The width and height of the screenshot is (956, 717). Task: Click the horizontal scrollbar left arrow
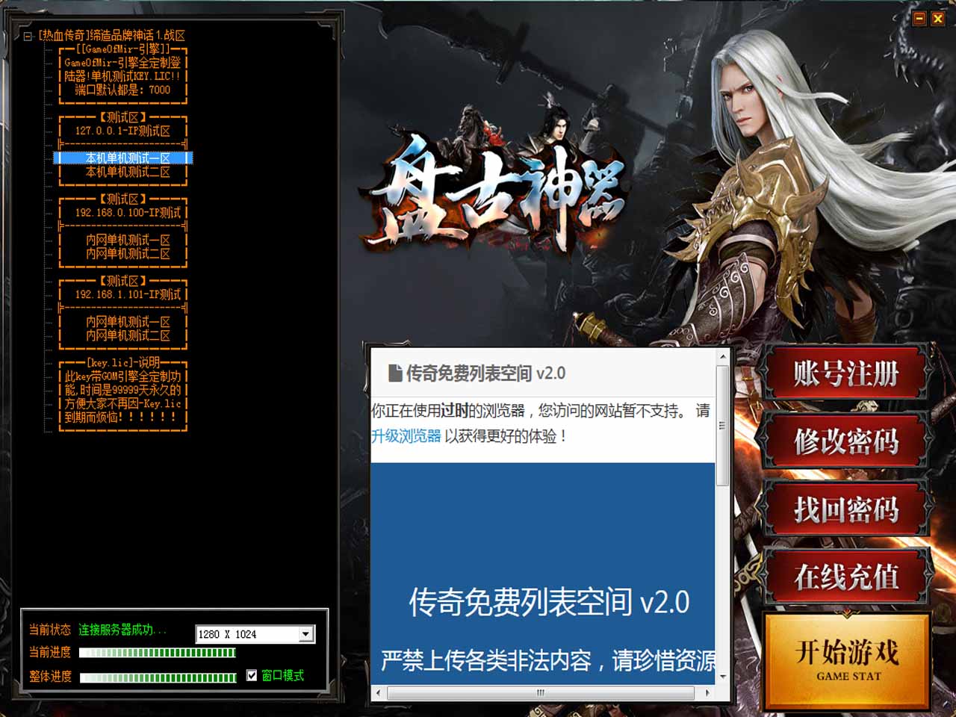378,692
